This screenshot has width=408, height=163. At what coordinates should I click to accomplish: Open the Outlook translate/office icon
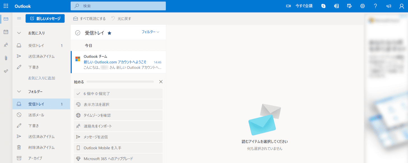click(x=337, y=6)
